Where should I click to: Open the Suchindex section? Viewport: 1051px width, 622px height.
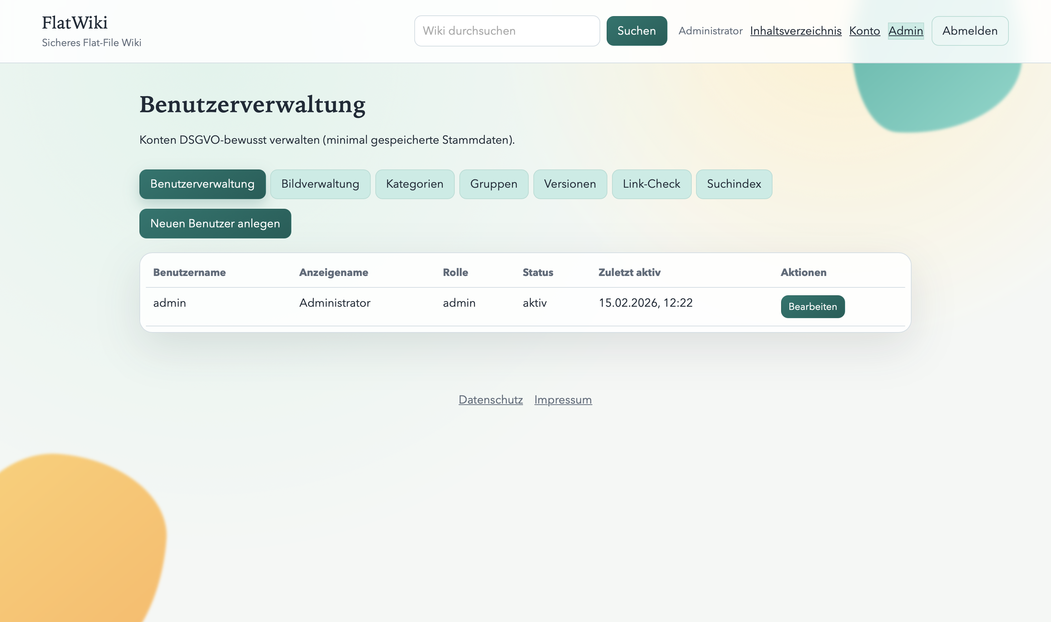point(734,184)
